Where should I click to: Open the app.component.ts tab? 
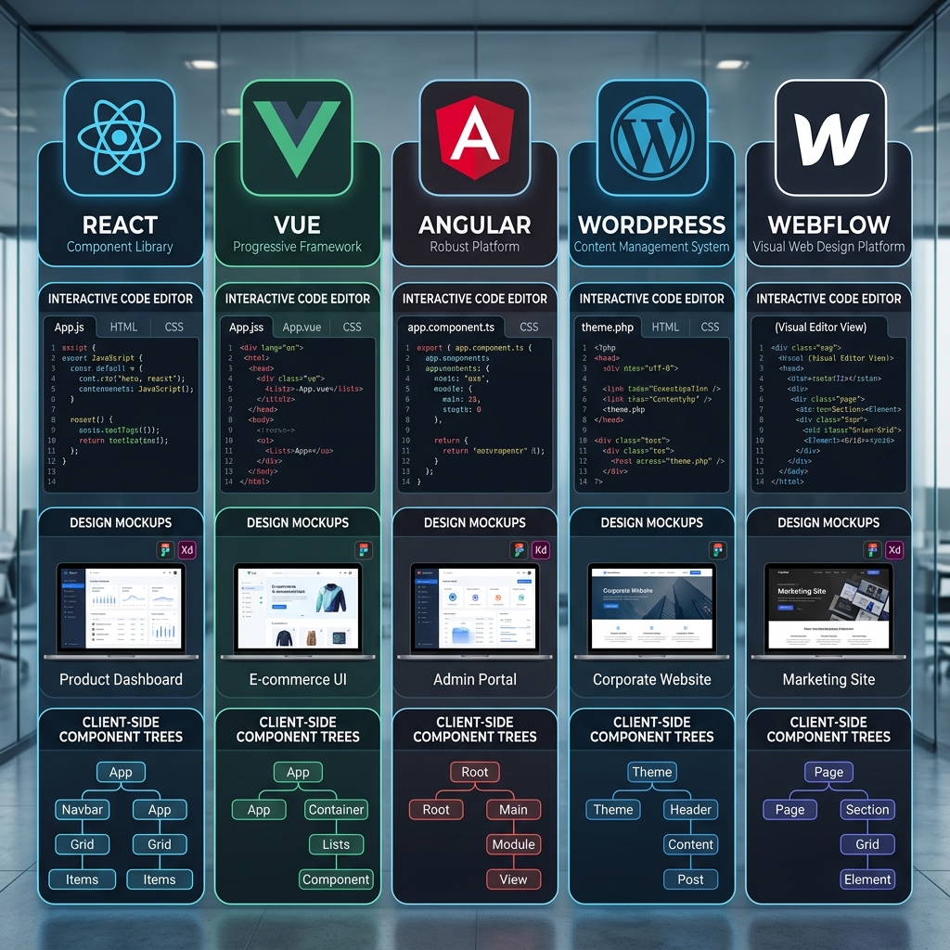pos(451,327)
